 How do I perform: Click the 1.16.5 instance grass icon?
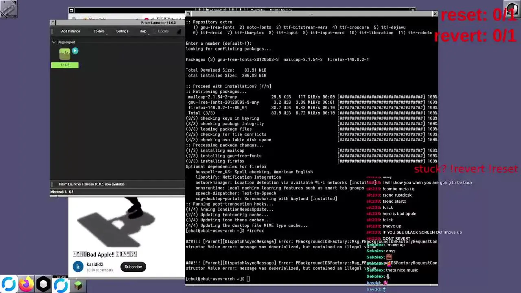65,54
